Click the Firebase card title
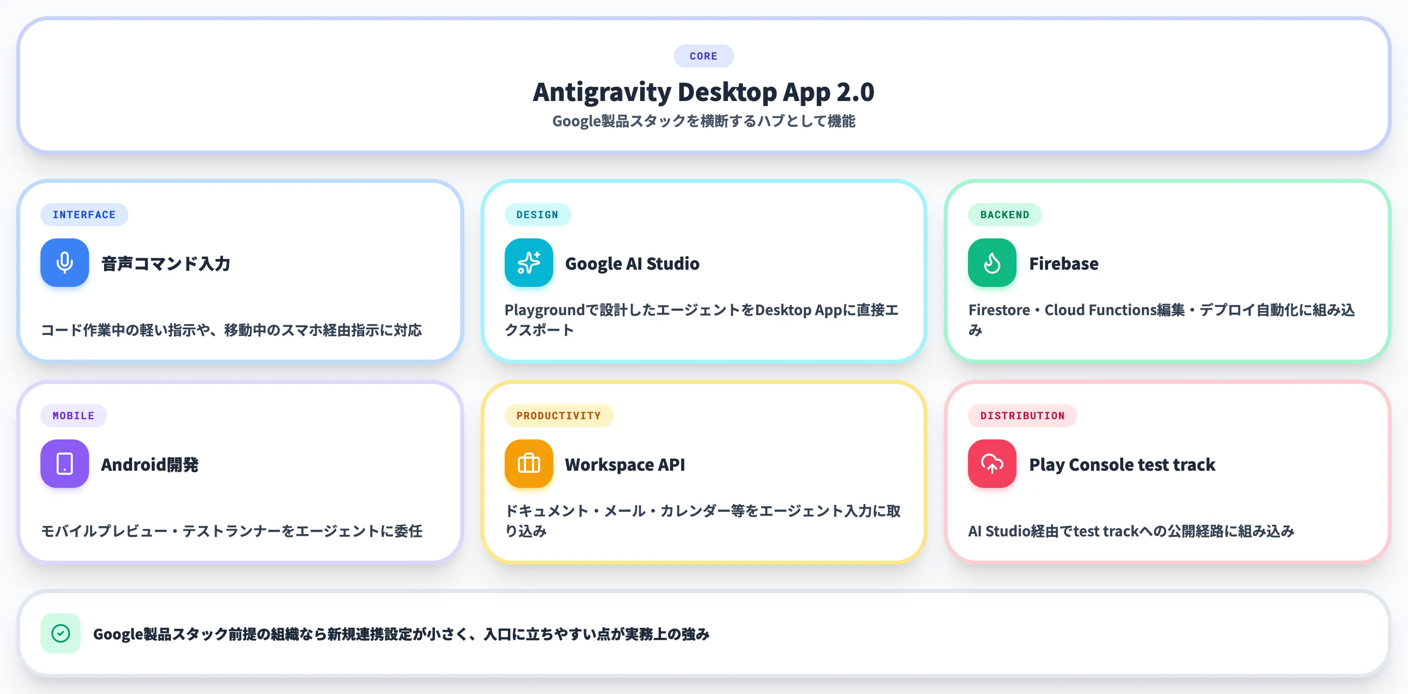The width and height of the screenshot is (1408, 694). [1063, 263]
